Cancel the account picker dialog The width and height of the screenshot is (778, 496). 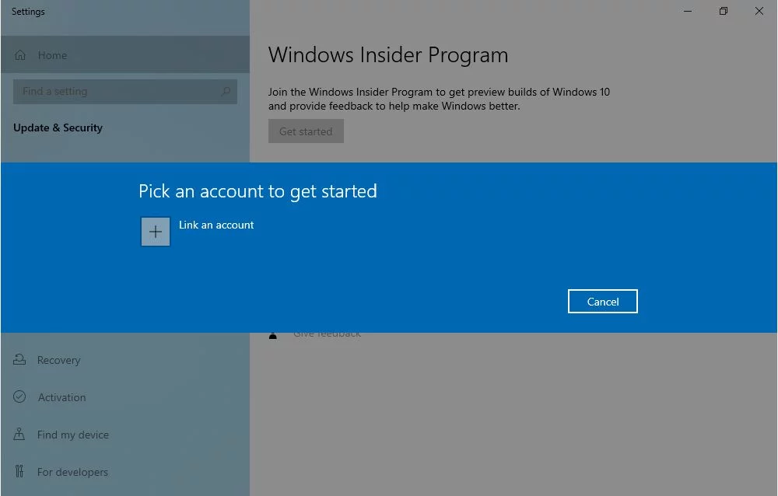click(603, 302)
